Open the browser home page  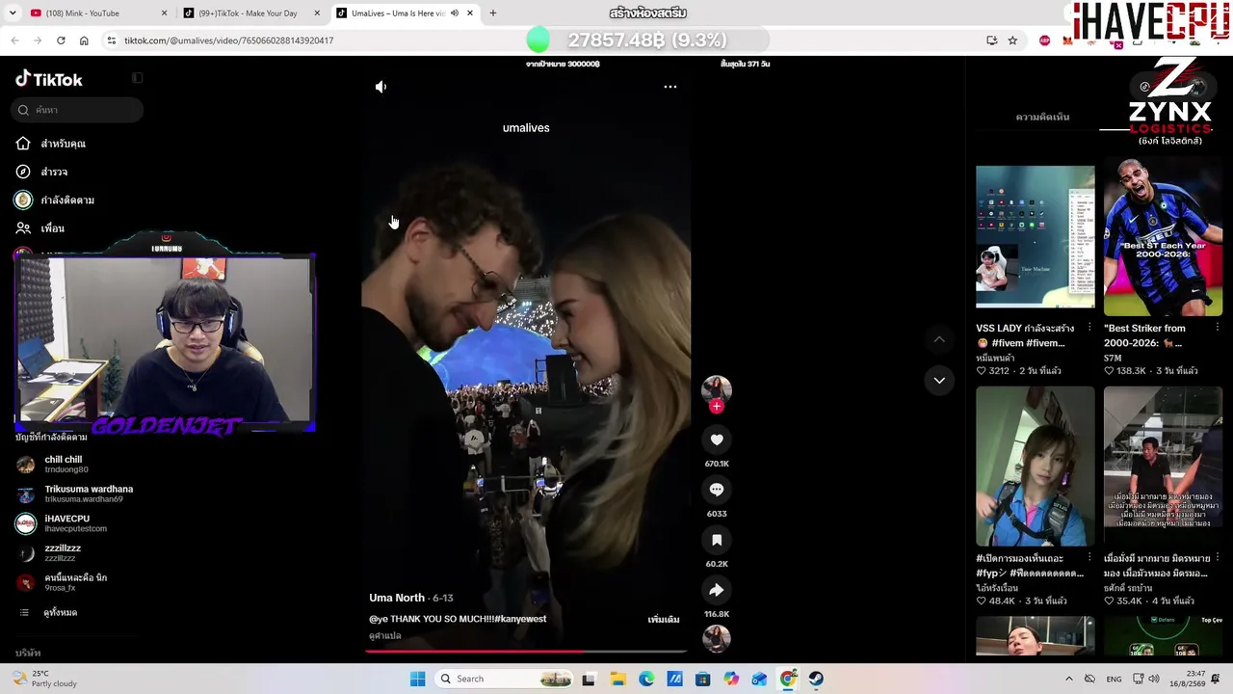84,40
